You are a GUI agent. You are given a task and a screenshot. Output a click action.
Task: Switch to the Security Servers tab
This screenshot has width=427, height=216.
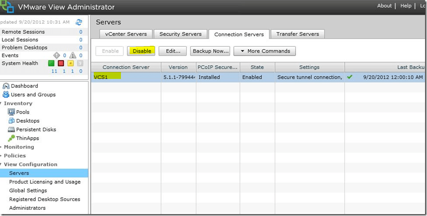pos(180,34)
